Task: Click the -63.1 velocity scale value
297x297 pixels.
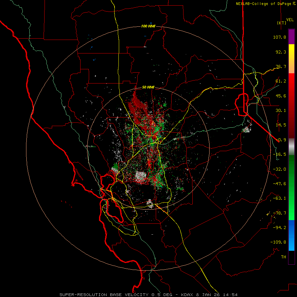Action: click(280, 198)
